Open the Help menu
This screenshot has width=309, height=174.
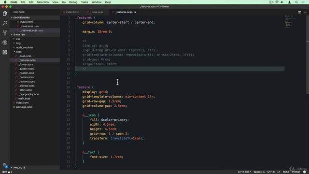click(x=108, y=2)
